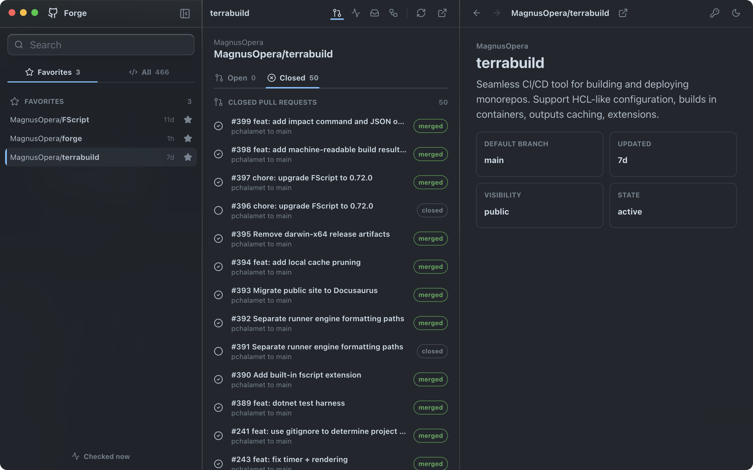Viewport: 753px width, 470px height.
Task: Click closed badge on PR #391
Action: (x=432, y=351)
